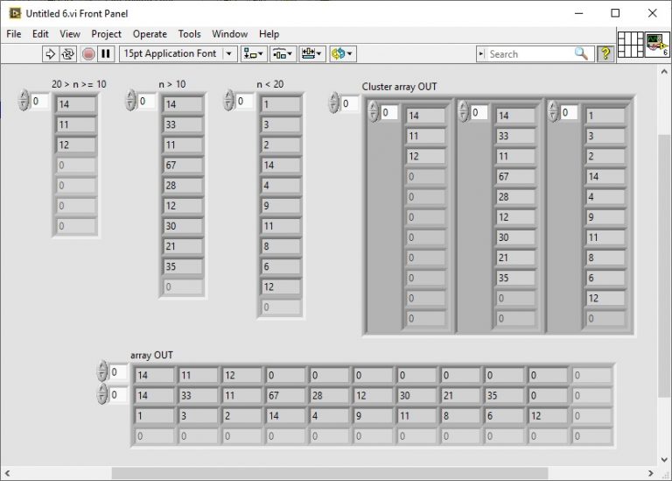Expand the 15pt Application Font dropdown
The width and height of the screenshot is (672, 481).
point(230,54)
